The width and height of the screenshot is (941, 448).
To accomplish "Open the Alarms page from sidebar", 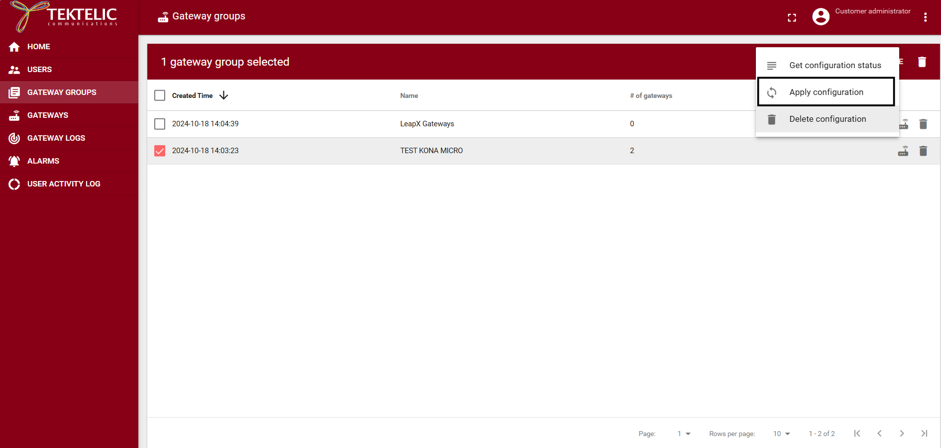I will (43, 161).
